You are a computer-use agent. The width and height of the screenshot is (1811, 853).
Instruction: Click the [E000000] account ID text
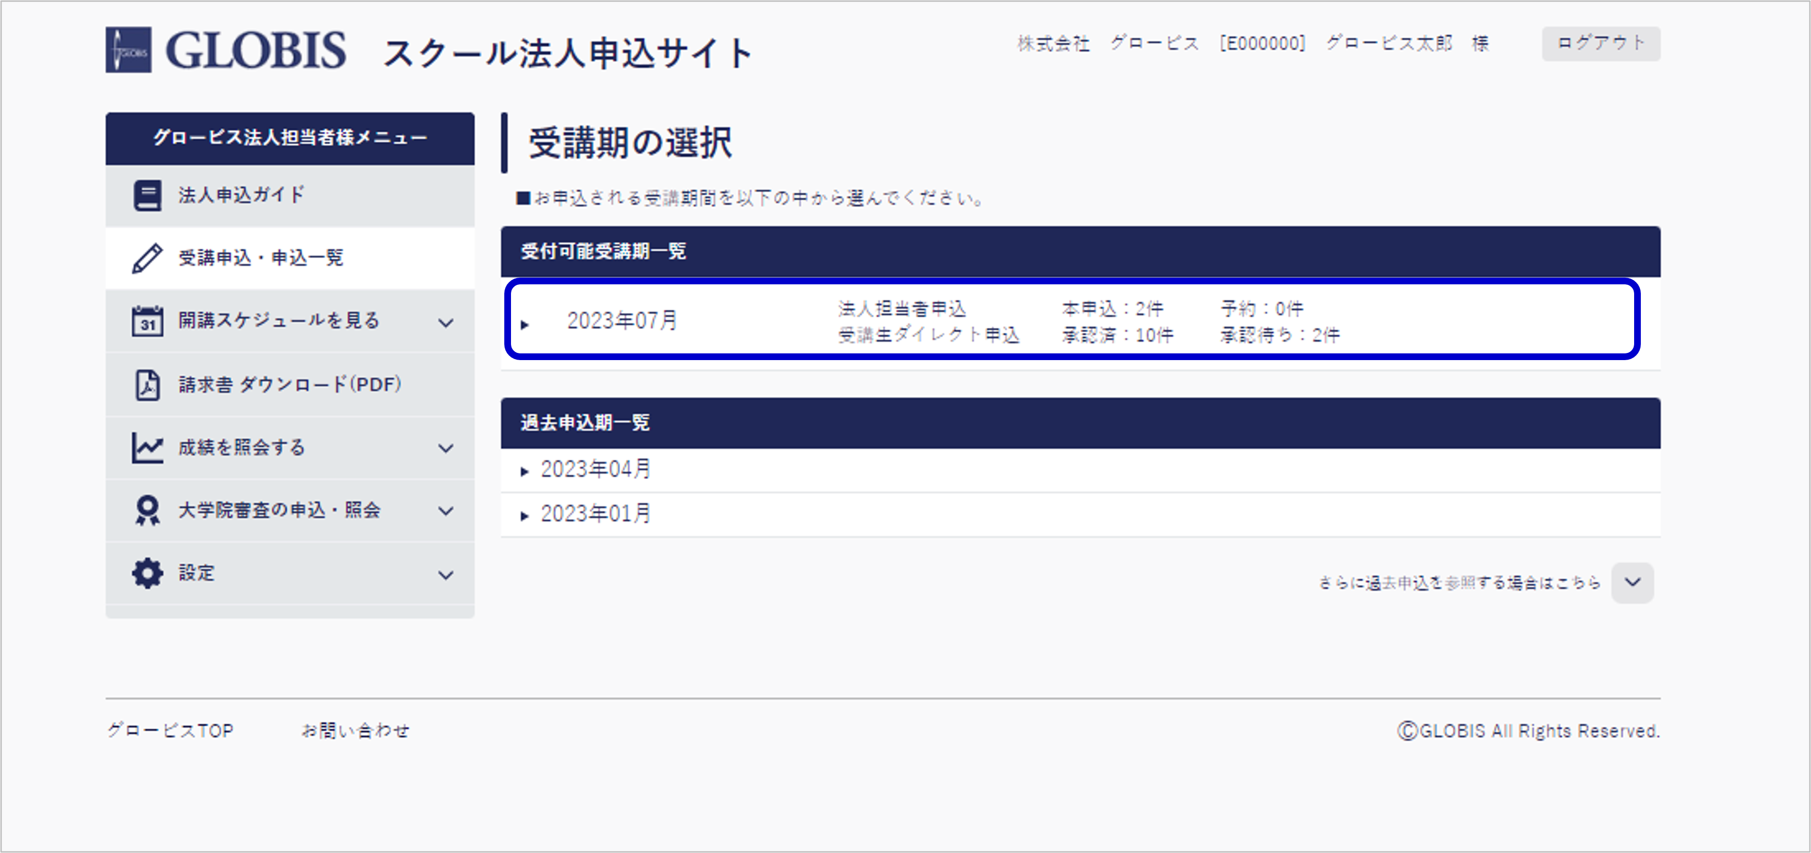(1263, 44)
